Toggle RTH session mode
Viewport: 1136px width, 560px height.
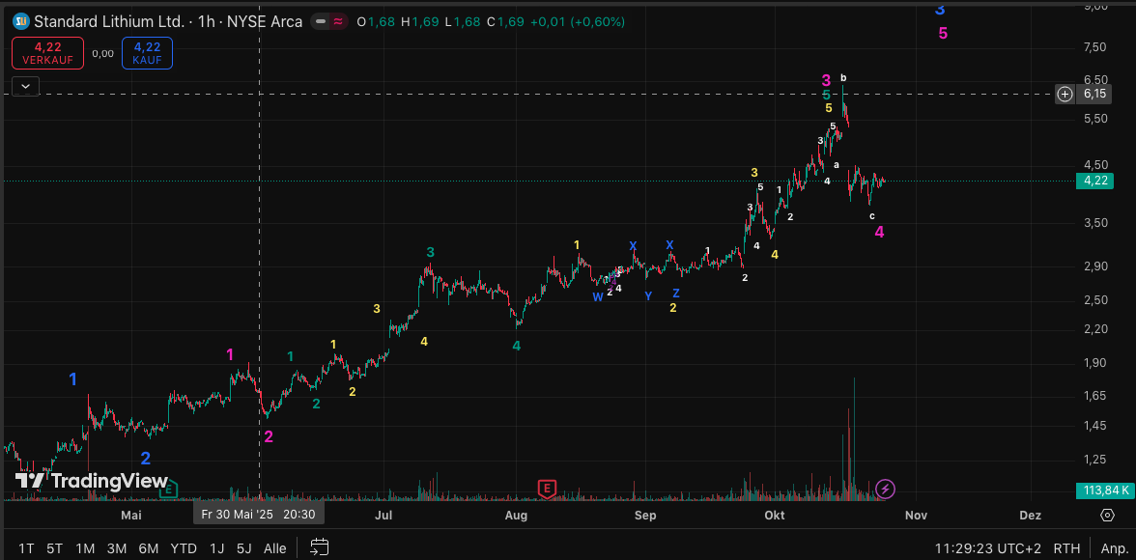coord(1067,548)
